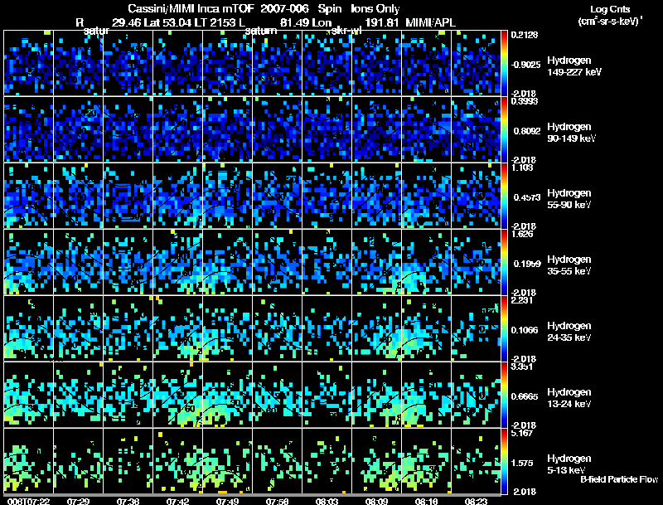Viewport: 663px width, 505px height.
Task: Select the 07:49 time label
Action: point(227,501)
